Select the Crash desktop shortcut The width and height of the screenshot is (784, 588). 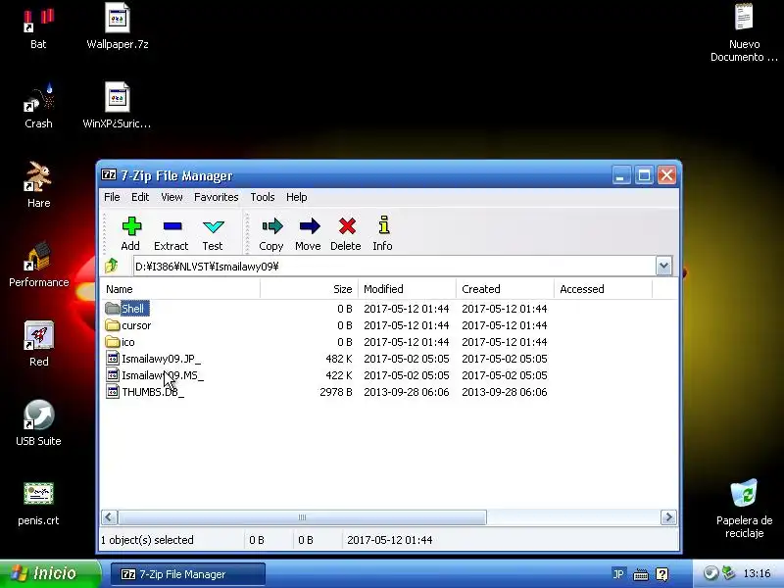click(x=38, y=107)
